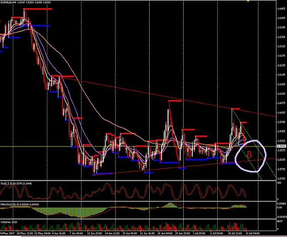Click the 13 Jul 04:00 time label
287x237 pixels.
pyautogui.click(x=253, y=233)
